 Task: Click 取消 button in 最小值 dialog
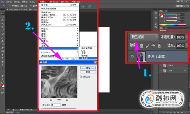88,72
